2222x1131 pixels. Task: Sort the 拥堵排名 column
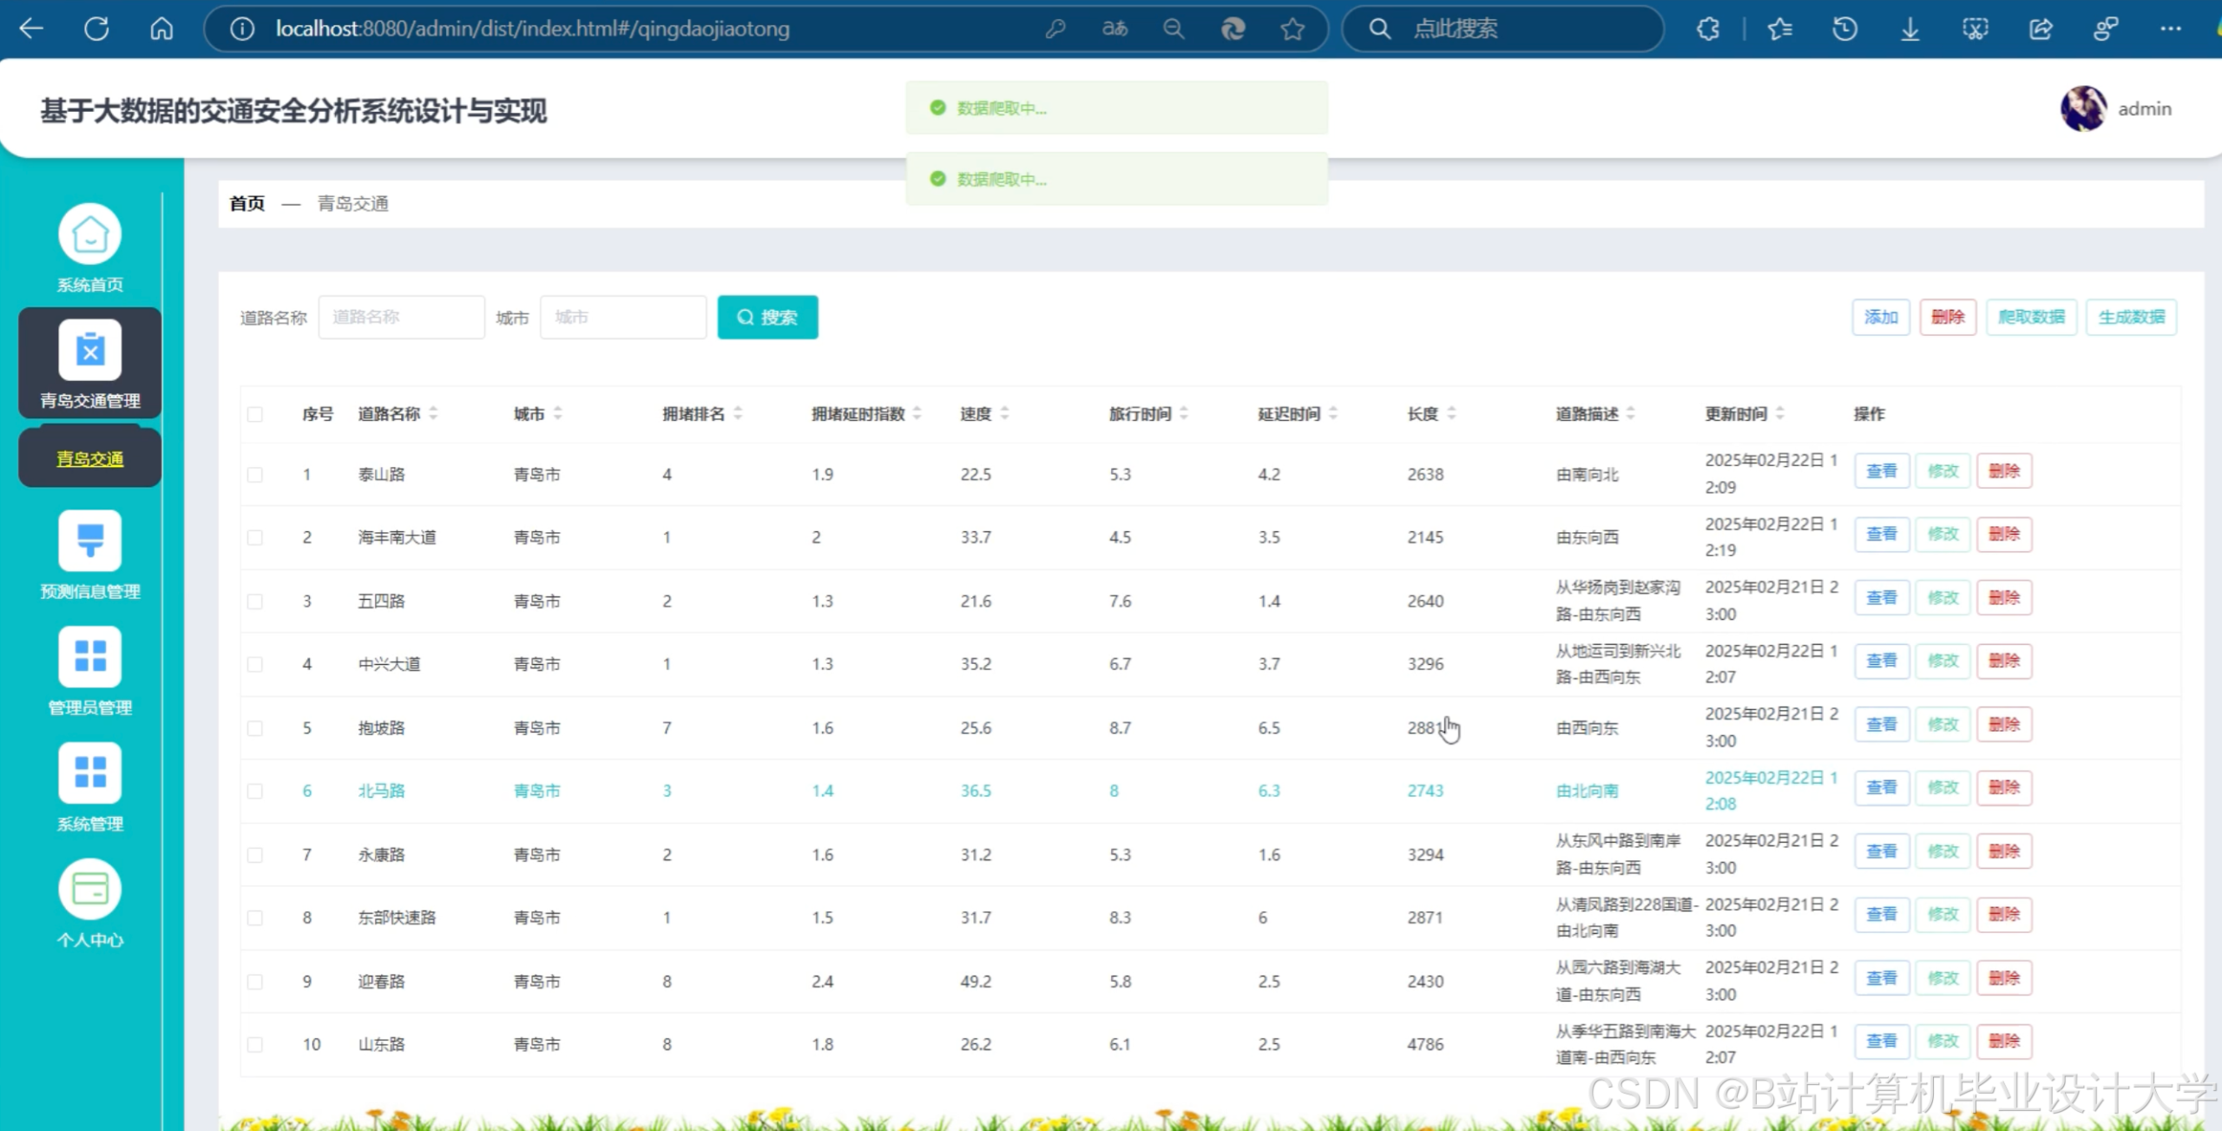(x=737, y=414)
